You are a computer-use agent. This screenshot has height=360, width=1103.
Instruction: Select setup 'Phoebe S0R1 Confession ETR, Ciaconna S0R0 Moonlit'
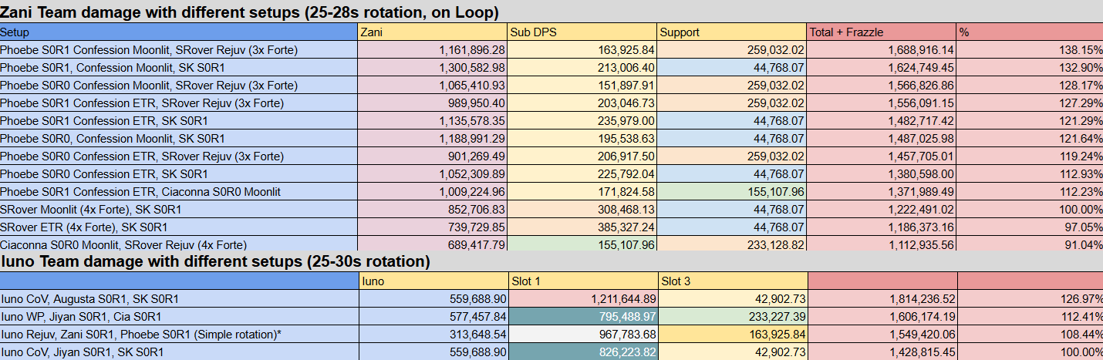(x=179, y=192)
